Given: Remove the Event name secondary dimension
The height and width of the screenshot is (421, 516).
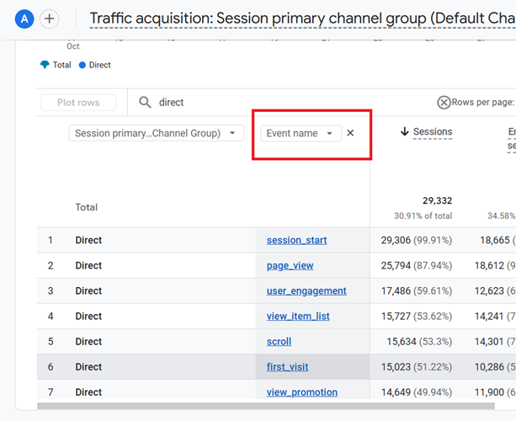Looking at the screenshot, I should click(x=350, y=133).
